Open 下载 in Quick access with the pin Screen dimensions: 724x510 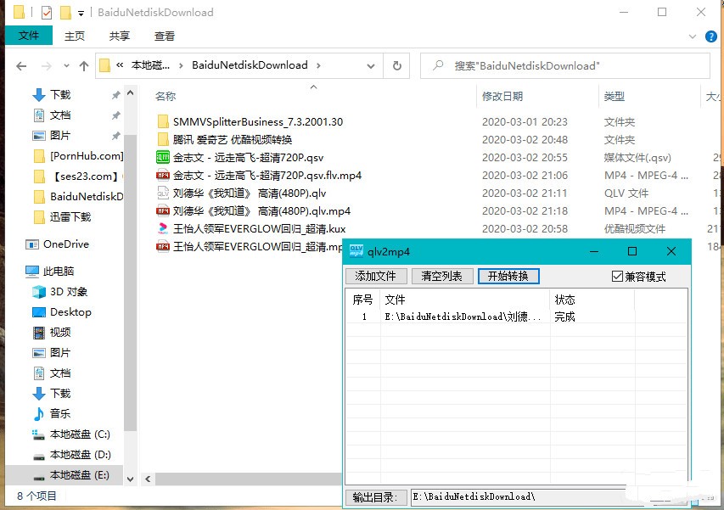coord(60,94)
